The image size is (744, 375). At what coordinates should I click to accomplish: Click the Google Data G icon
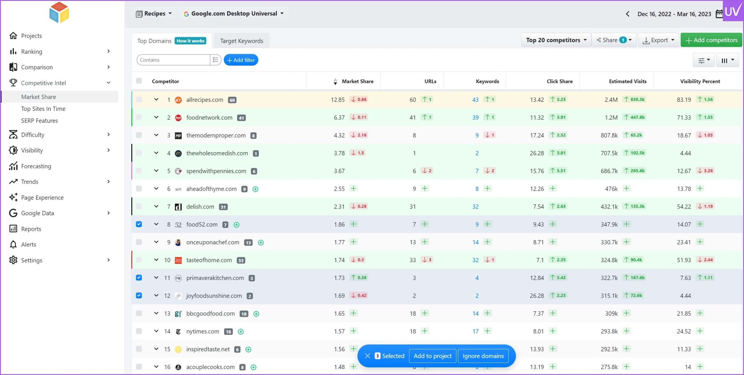point(13,213)
